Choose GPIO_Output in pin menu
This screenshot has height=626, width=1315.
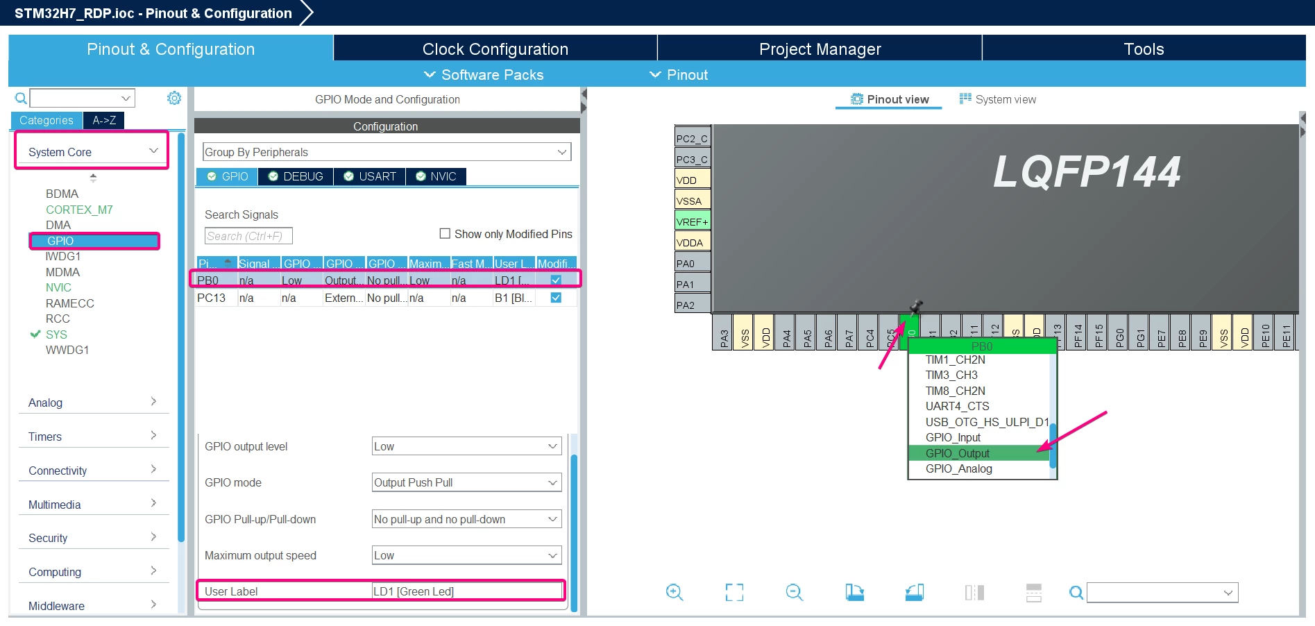[978, 453]
